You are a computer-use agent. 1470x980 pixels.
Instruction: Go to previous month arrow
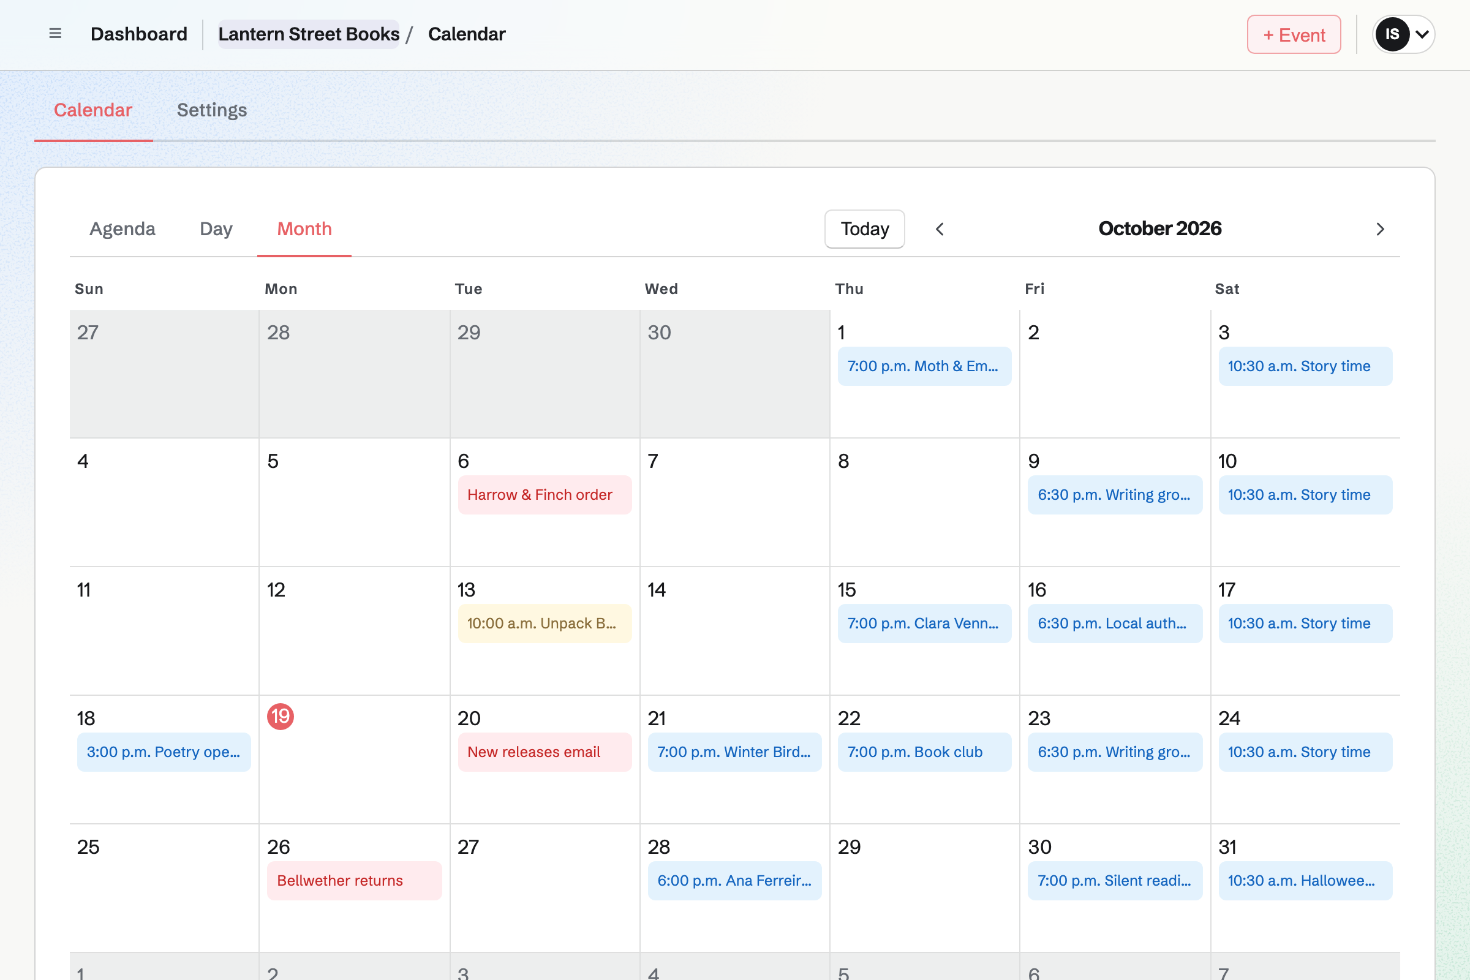coord(940,229)
